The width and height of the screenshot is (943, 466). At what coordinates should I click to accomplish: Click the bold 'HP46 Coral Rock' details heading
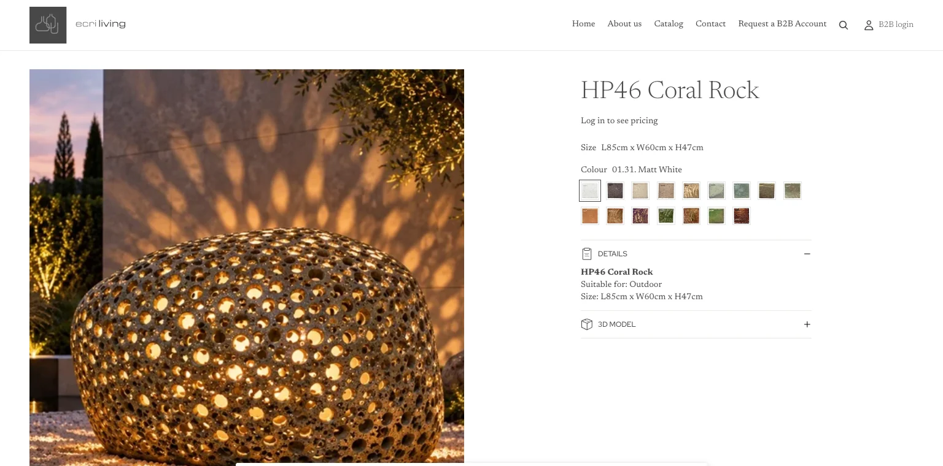pyautogui.click(x=617, y=272)
